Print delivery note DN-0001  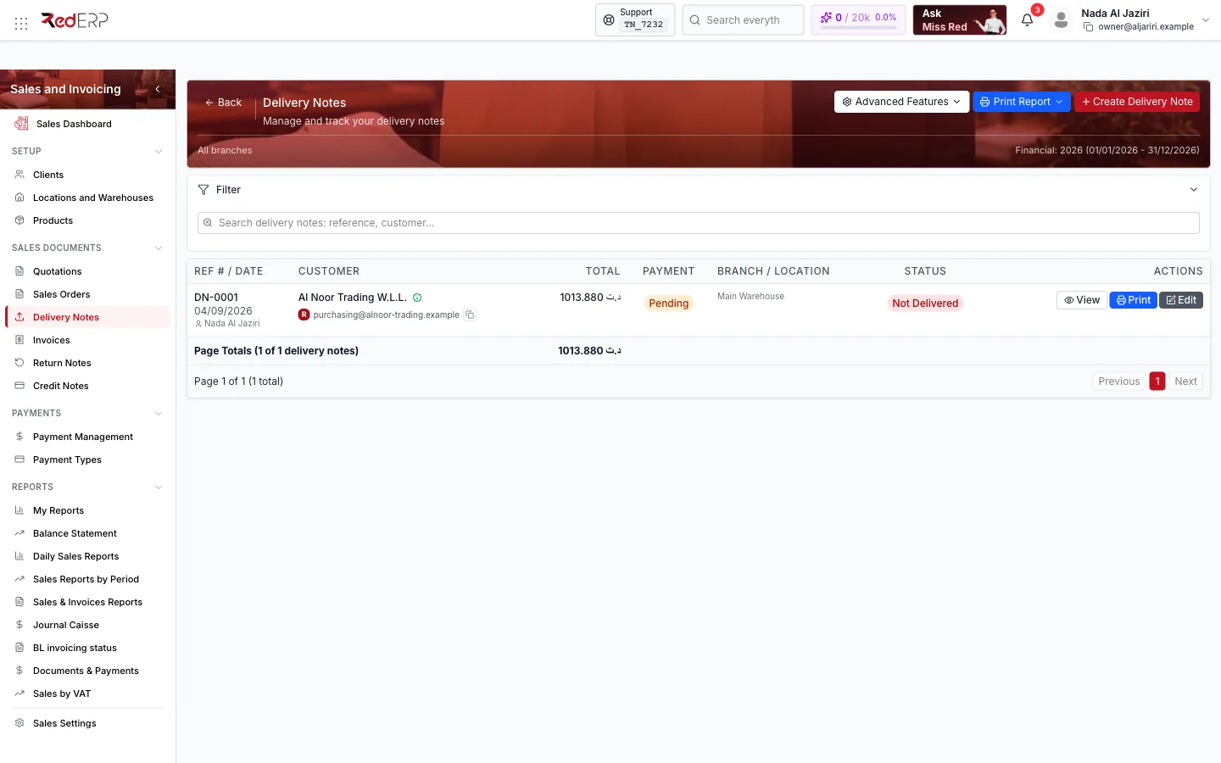[x=1134, y=300]
